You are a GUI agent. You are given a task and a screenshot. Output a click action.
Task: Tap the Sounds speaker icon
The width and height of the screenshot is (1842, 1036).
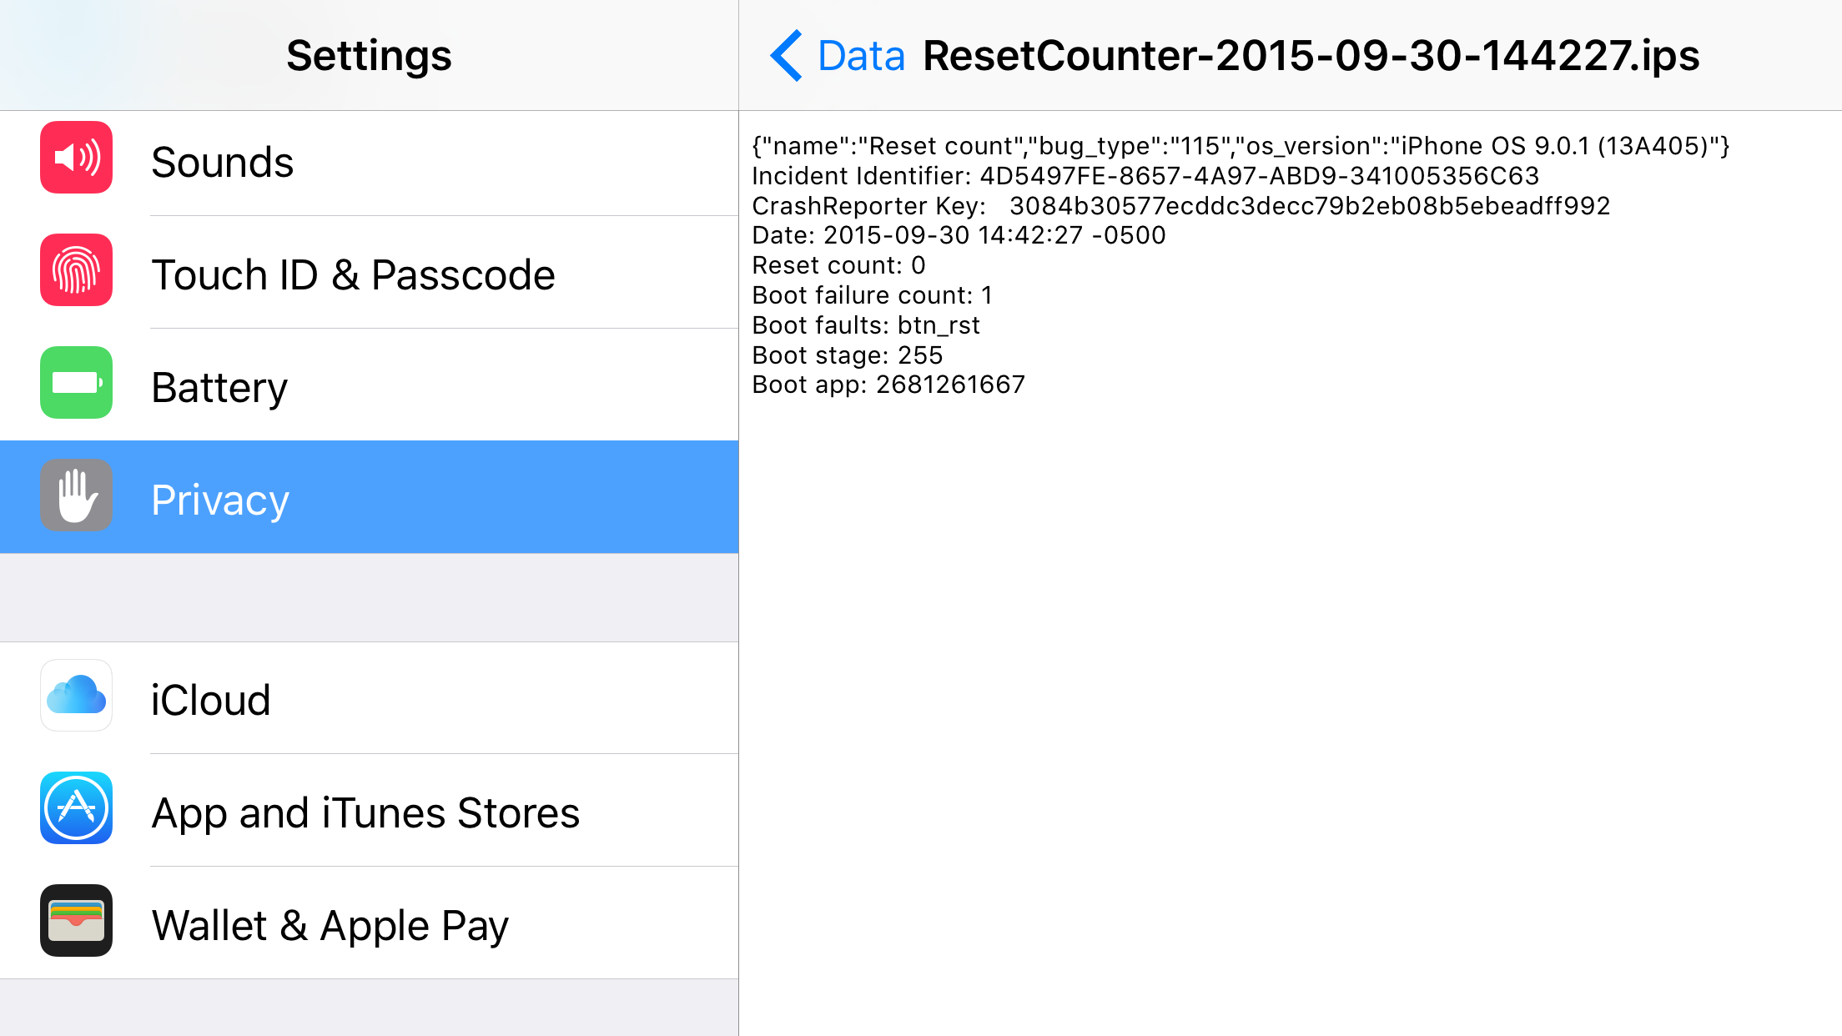pyautogui.click(x=76, y=158)
